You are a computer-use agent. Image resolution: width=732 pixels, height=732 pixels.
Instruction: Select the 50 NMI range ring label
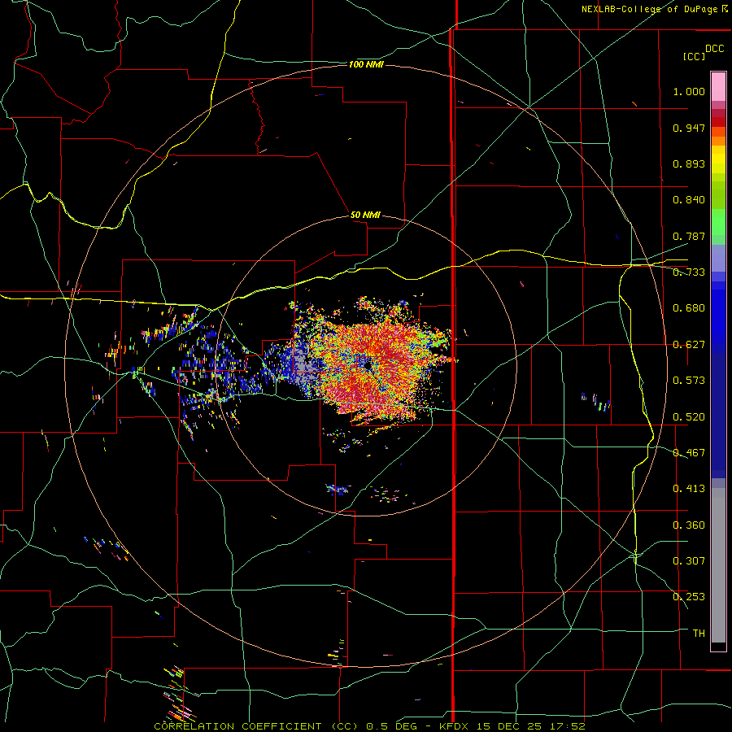tap(365, 215)
